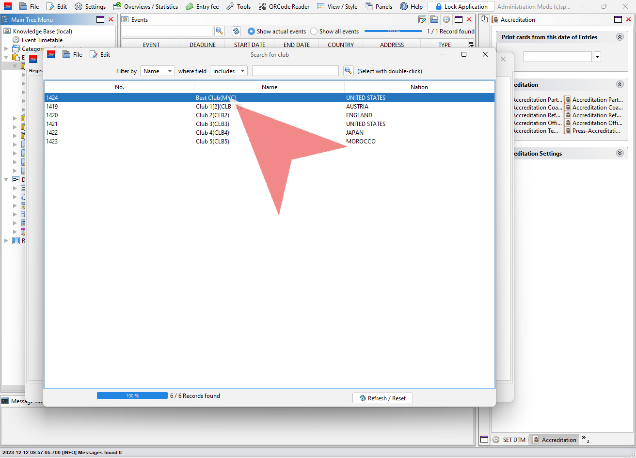This screenshot has width=636, height=458.
Task: Click the Refresh / Reset button
Action: pyautogui.click(x=382, y=398)
